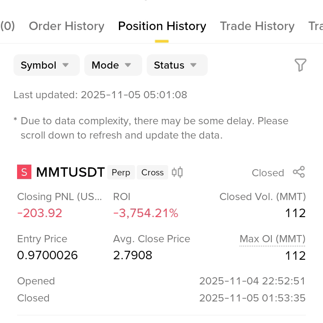The width and height of the screenshot is (323, 323).
Task: Switch to the Trade History tab
Action: tap(257, 26)
